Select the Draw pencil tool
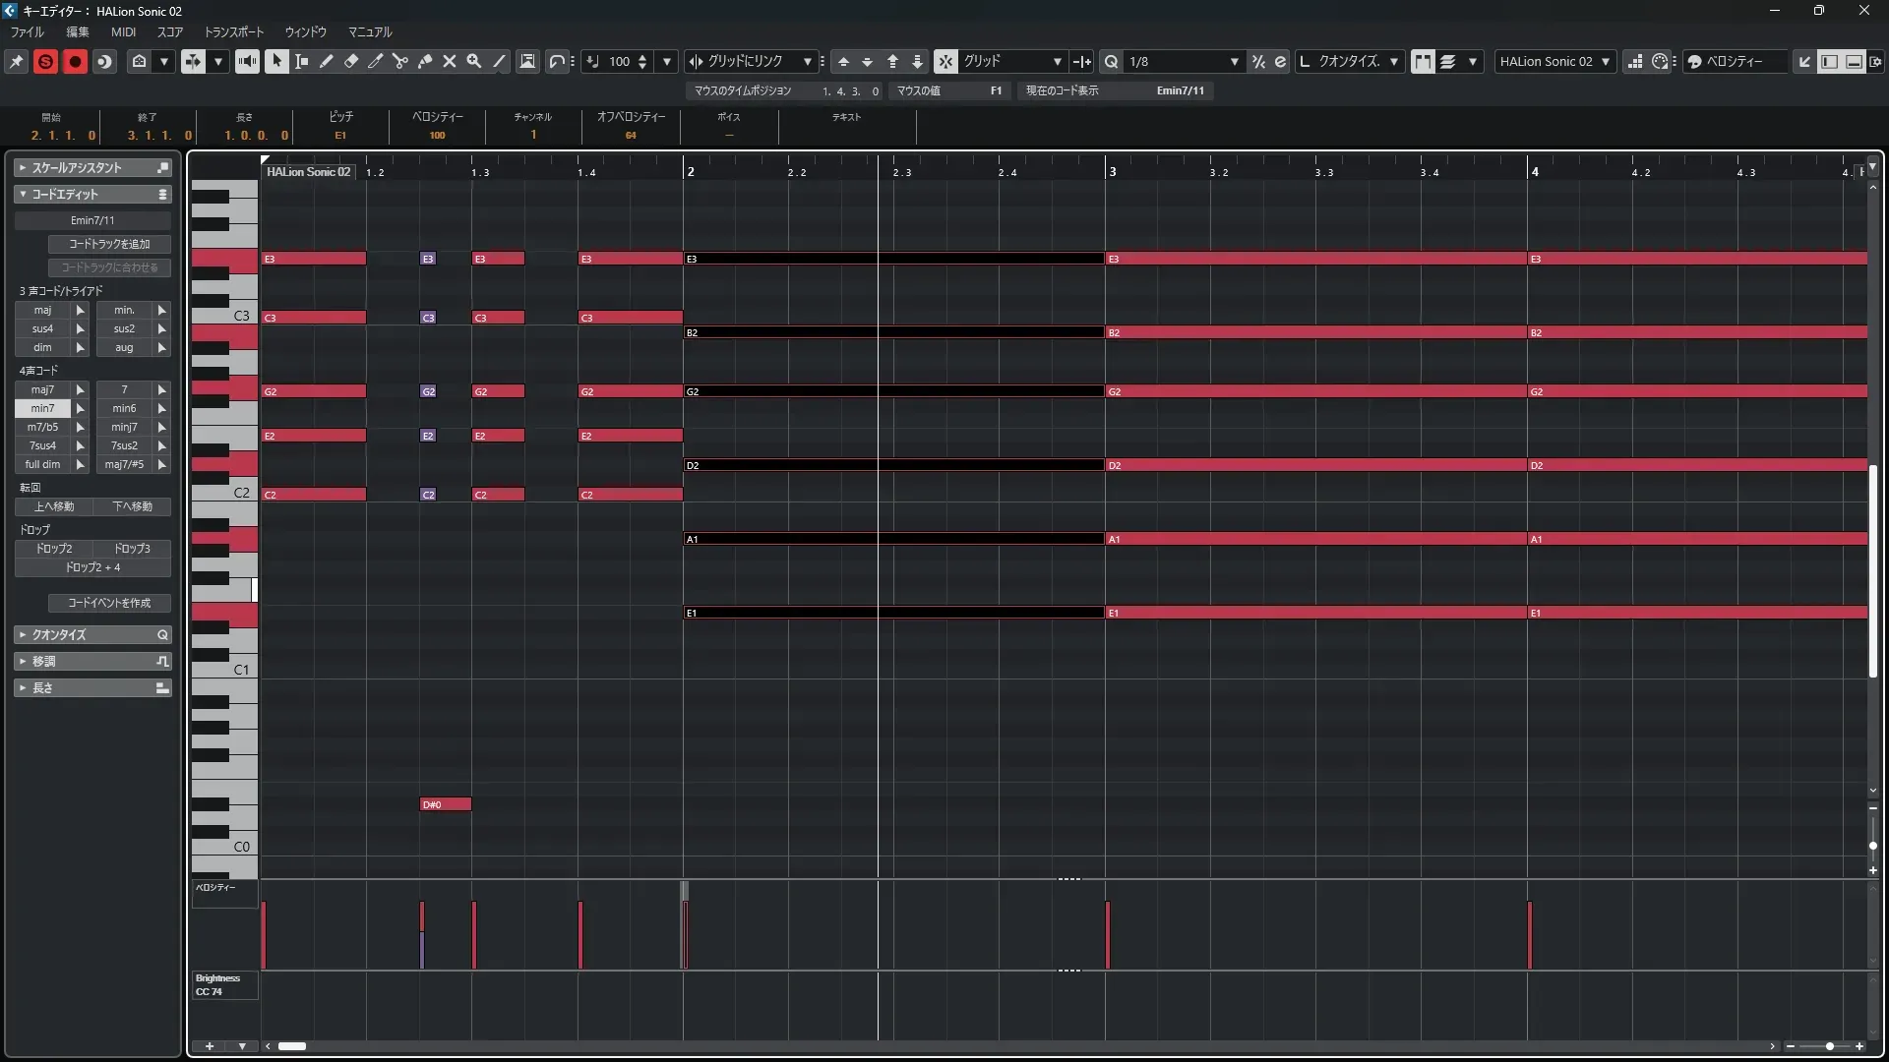Viewport: 1889px width, 1062px height. [x=327, y=61]
